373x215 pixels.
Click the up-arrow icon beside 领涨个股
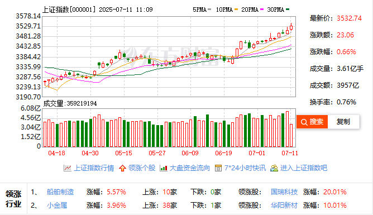122,168
